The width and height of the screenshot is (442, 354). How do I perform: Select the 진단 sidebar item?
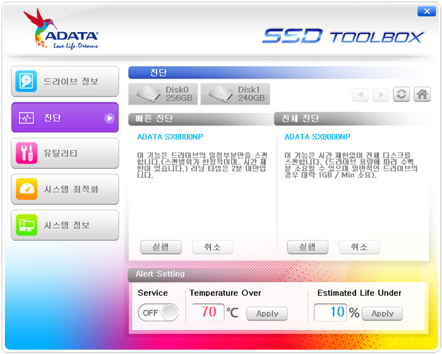point(65,118)
